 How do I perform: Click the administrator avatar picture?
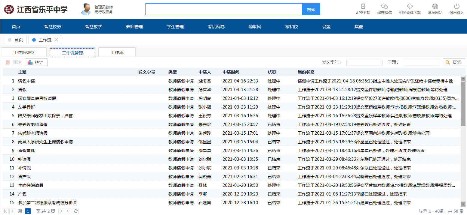[x=86, y=9]
